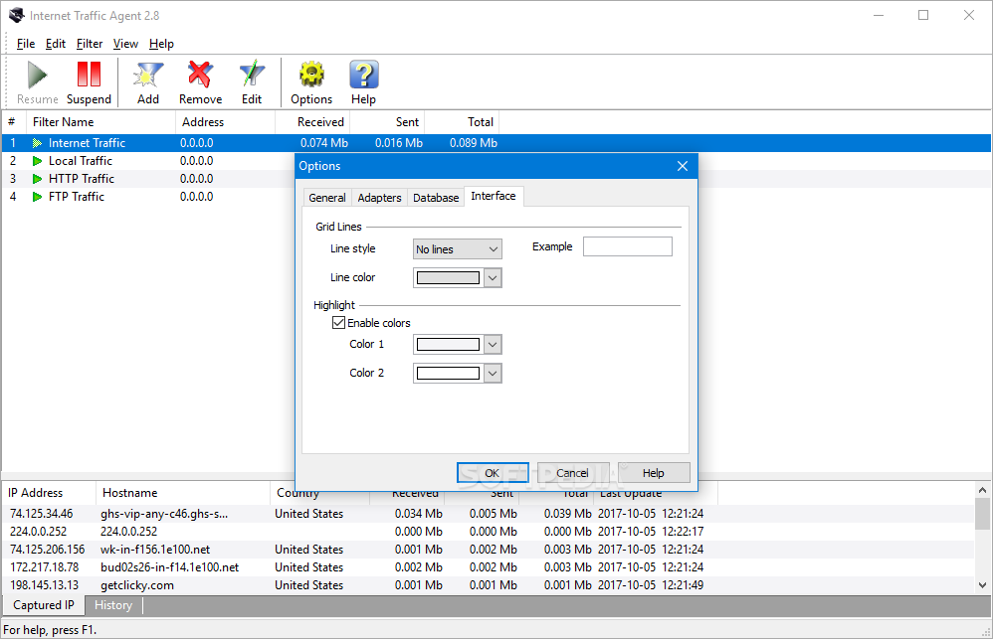Image resolution: width=993 pixels, height=639 pixels.
Task: Switch to the Database tab in Options
Action: 436,198
